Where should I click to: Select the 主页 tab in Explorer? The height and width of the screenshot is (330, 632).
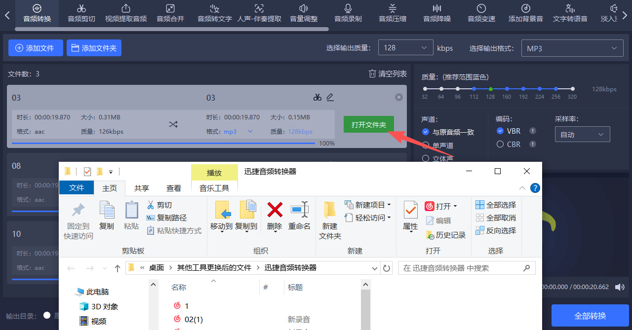click(x=110, y=188)
